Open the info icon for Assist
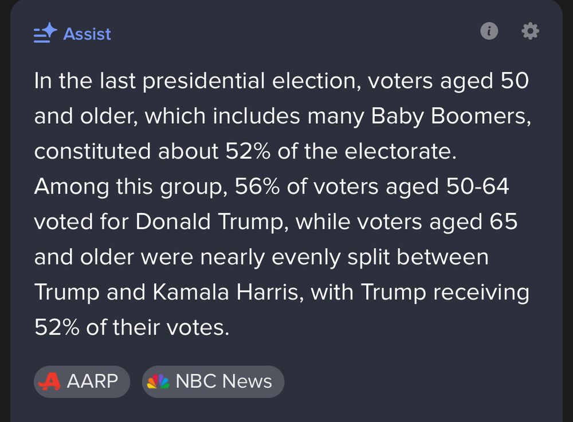This screenshot has height=422, width=573. pyautogui.click(x=489, y=31)
